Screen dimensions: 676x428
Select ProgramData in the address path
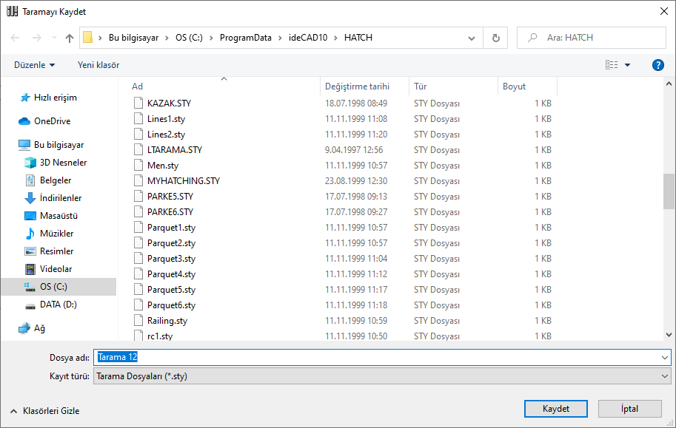point(246,38)
